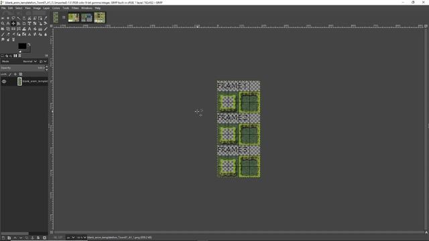This screenshot has width=429, height=241.
Task: Increase opacity with the stepper up arrow
Action: (46, 67)
